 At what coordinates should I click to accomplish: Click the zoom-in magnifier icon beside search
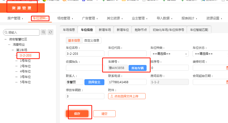click(44, 32)
